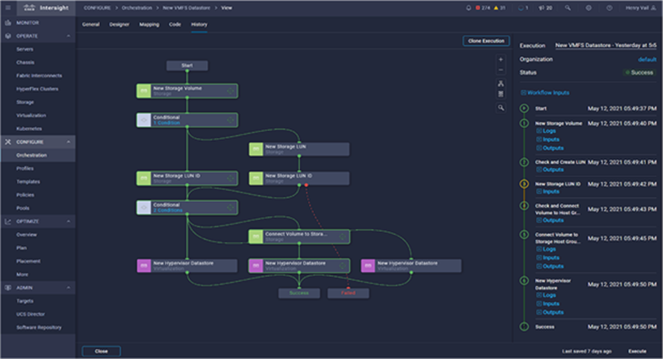Open the settings gear in header
This screenshot has width=663, height=359.
click(589, 8)
